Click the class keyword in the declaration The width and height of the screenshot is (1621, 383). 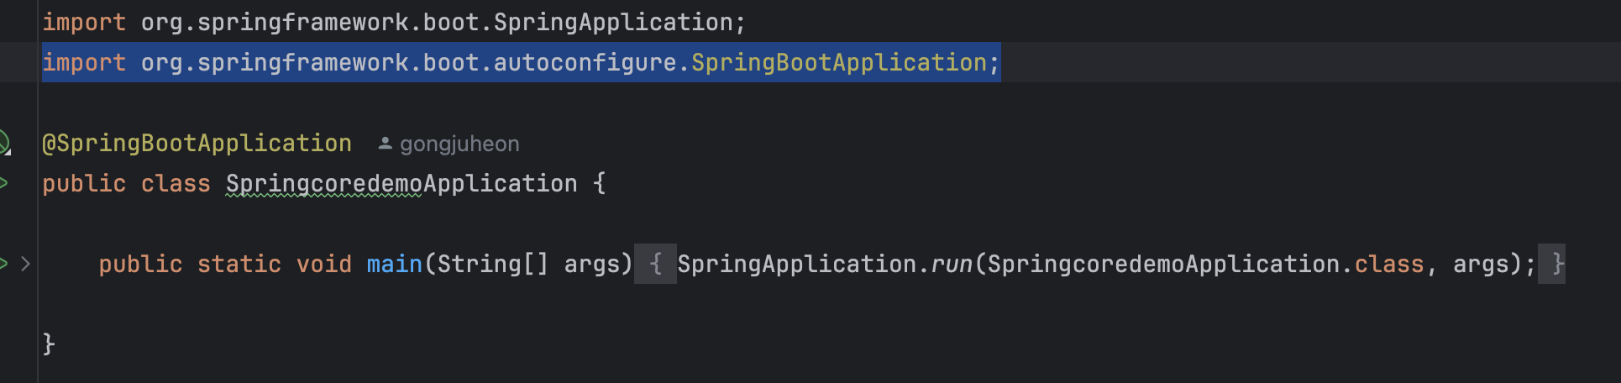click(x=176, y=183)
